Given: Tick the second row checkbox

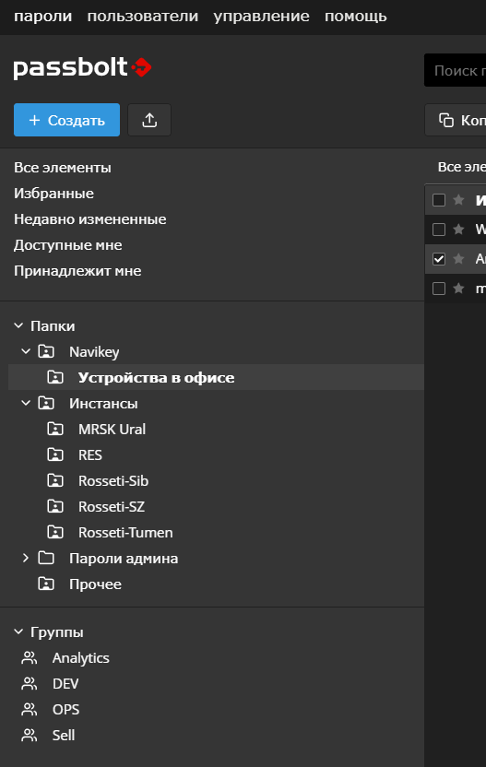Looking at the screenshot, I should 439,229.
